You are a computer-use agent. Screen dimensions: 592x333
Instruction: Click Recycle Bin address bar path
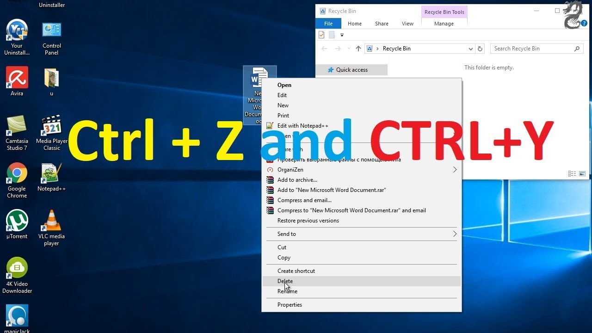pyautogui.click(x=396, y=49)
